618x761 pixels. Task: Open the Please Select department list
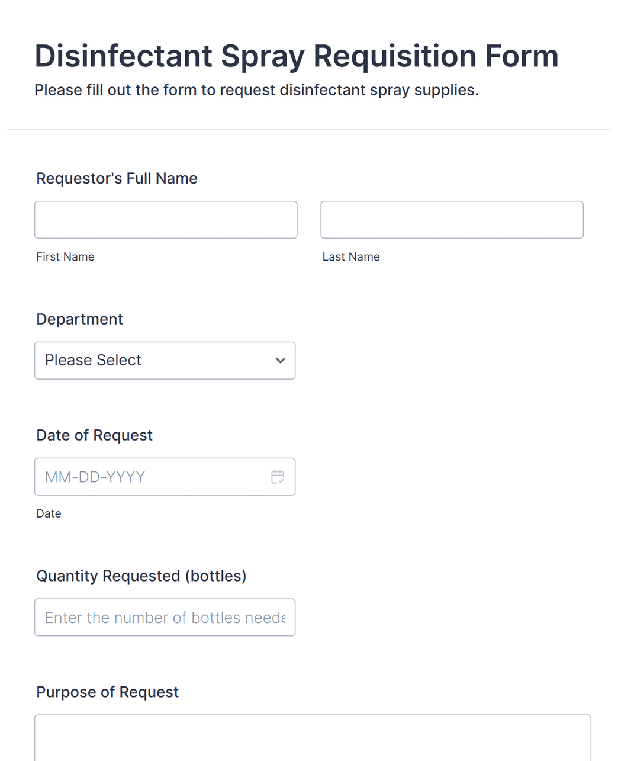tap(165, 361)
